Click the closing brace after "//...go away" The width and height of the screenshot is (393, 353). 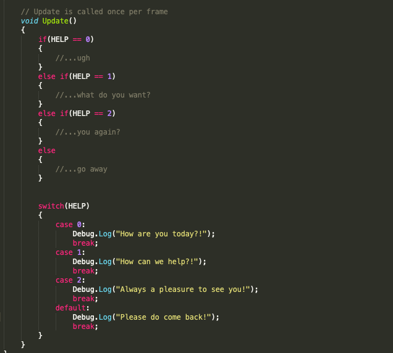(40, 178)
